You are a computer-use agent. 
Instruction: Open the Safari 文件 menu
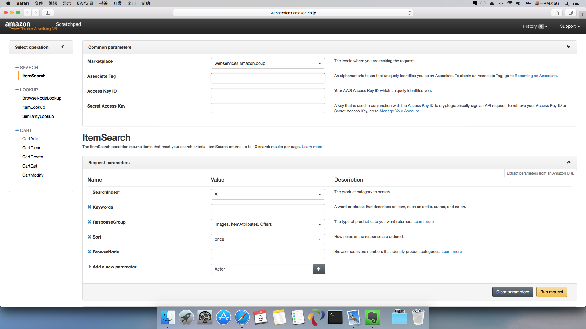pyautogui.click(x=39, y=3)
